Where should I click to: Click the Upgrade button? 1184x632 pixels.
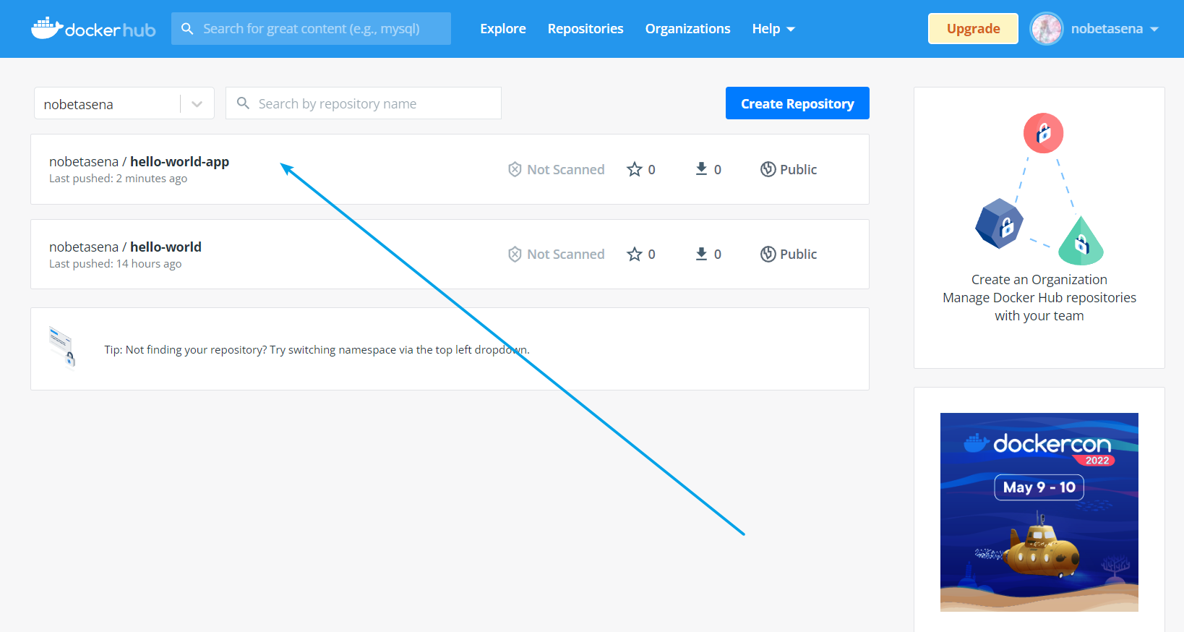coord(973,29)
